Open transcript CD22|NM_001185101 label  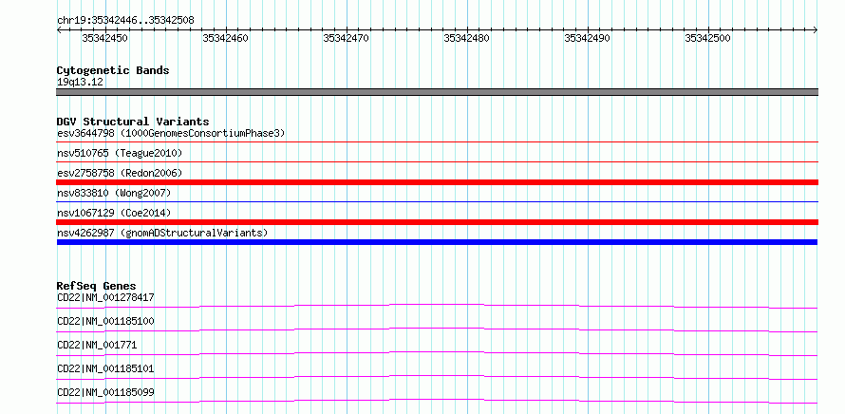click(x=105, y=368)
